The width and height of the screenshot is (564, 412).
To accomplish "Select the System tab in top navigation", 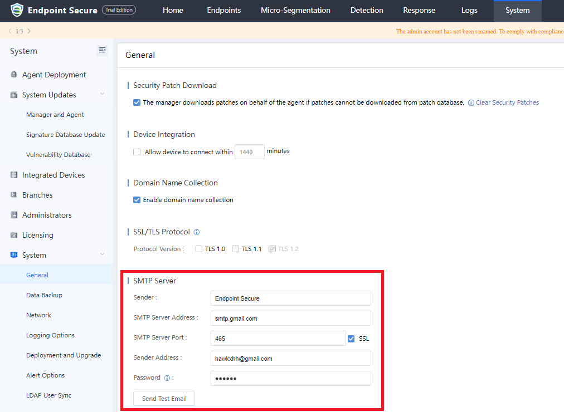I will coord(518,11).
